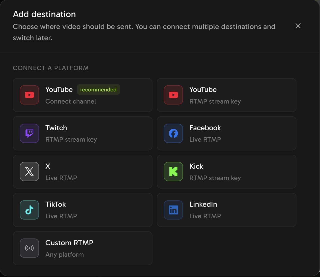The height and width of the screenshot is (277, 320).
Task: Close the Add destination dialog
Action: pyautogui.click(x=298, y=26)
